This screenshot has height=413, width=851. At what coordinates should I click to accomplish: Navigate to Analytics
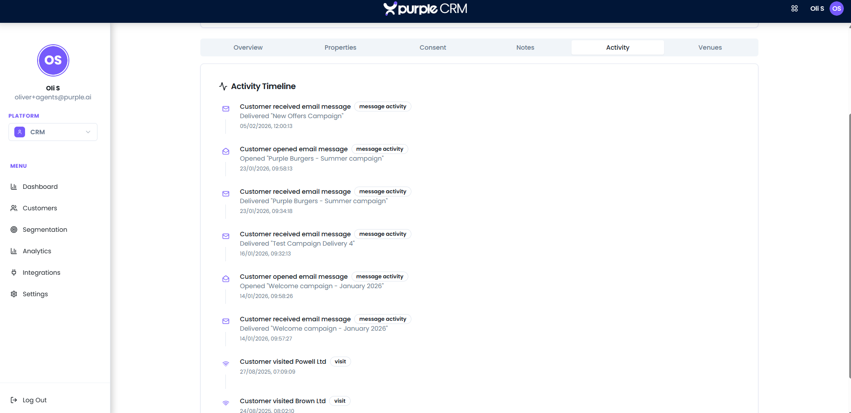coord(37,251)
